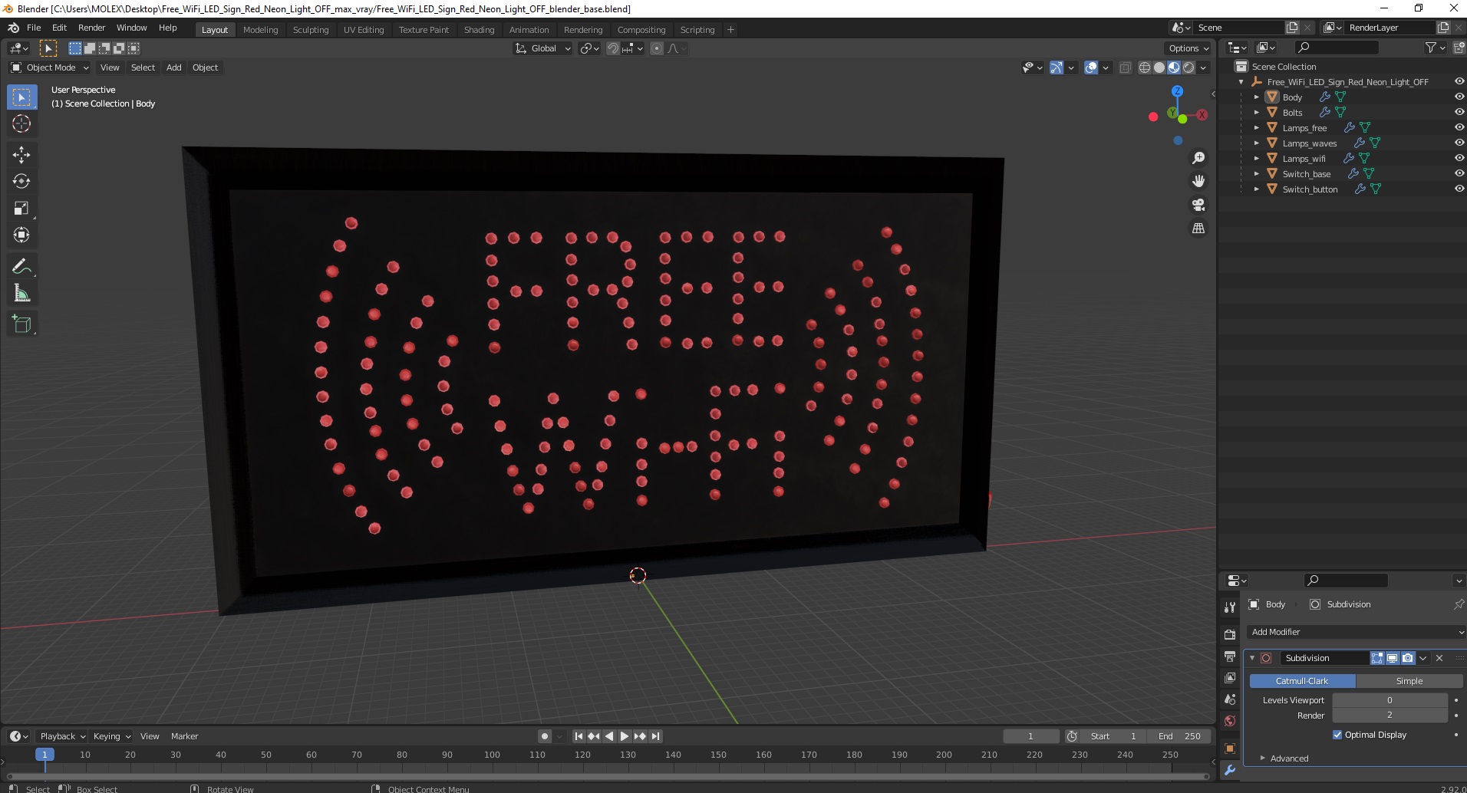The width and height of the screenshot is (1467, 793).
Task: Select the Simple subdivision type
Action: click(1409, 681)
